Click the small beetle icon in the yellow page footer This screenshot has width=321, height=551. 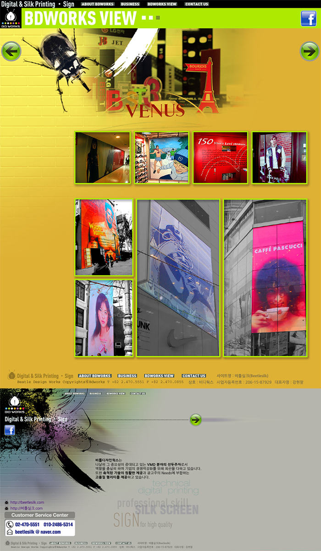pyautogui.click(x=11, y=375)
